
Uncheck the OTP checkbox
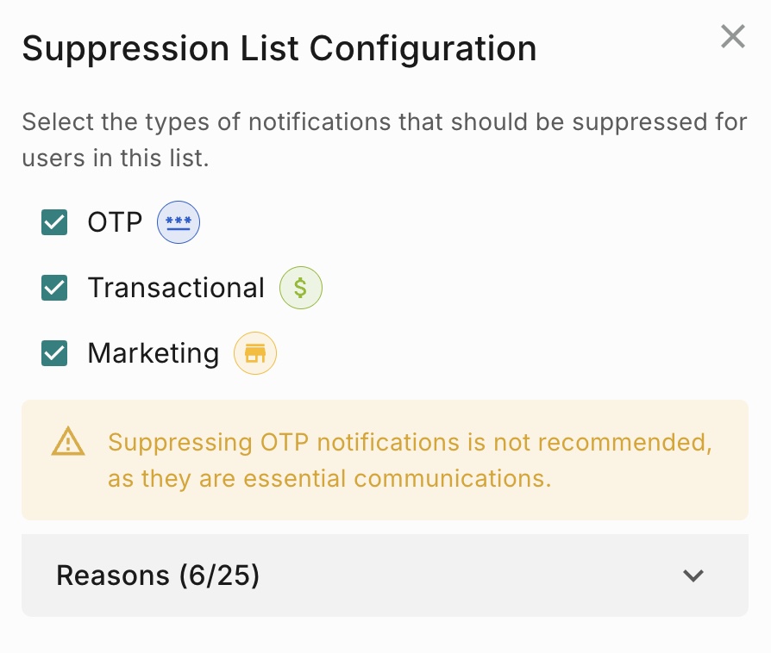(54, 222)
